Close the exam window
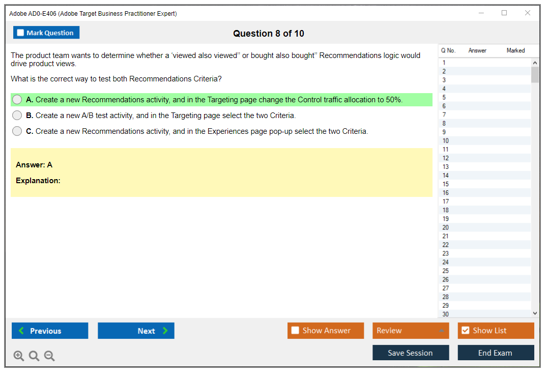 point(528,13)
